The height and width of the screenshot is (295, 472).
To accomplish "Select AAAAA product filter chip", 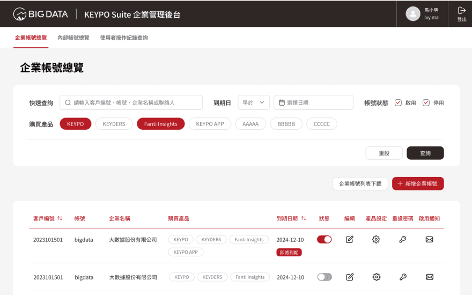I will (x=250, y=124).
